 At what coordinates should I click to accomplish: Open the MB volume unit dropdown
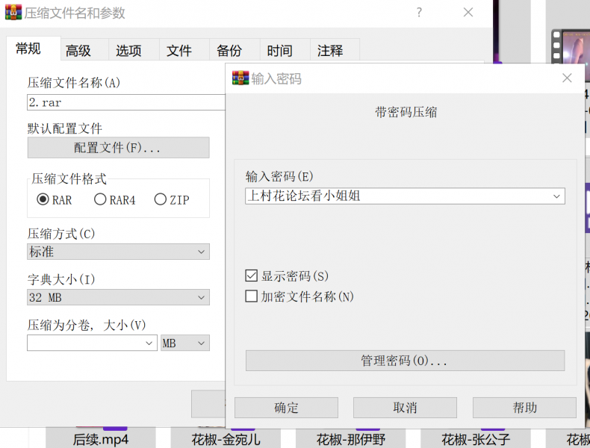click(185, 343)
